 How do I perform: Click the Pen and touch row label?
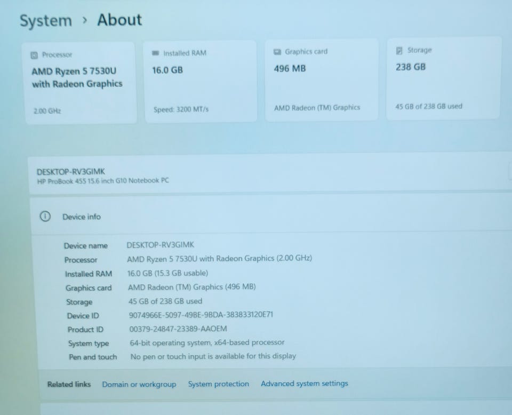[x=93, y=357]
